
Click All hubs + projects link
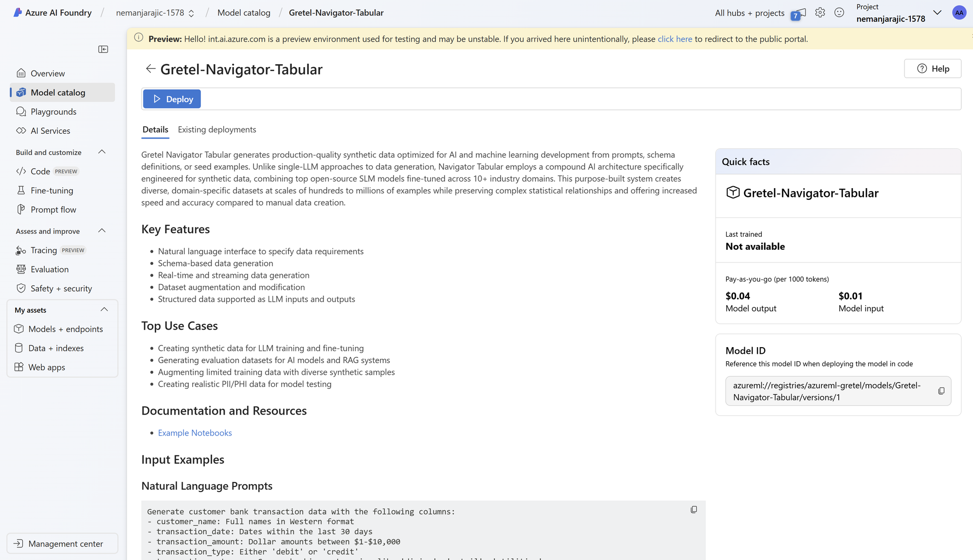[x=750, y=13]
